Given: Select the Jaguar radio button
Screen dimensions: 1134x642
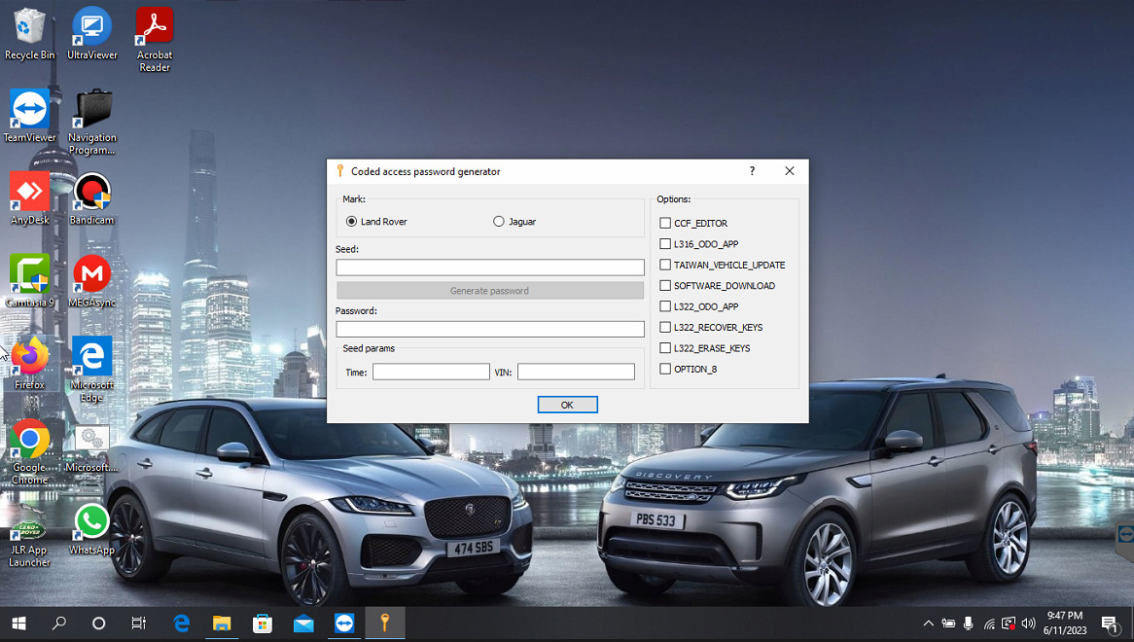Looking at the screenshot, I should (x=499, y=222).
